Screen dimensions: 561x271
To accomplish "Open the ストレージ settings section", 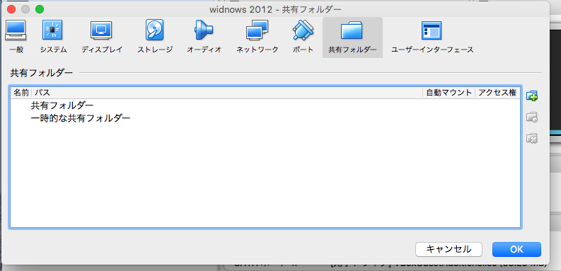I will point(155,38).
